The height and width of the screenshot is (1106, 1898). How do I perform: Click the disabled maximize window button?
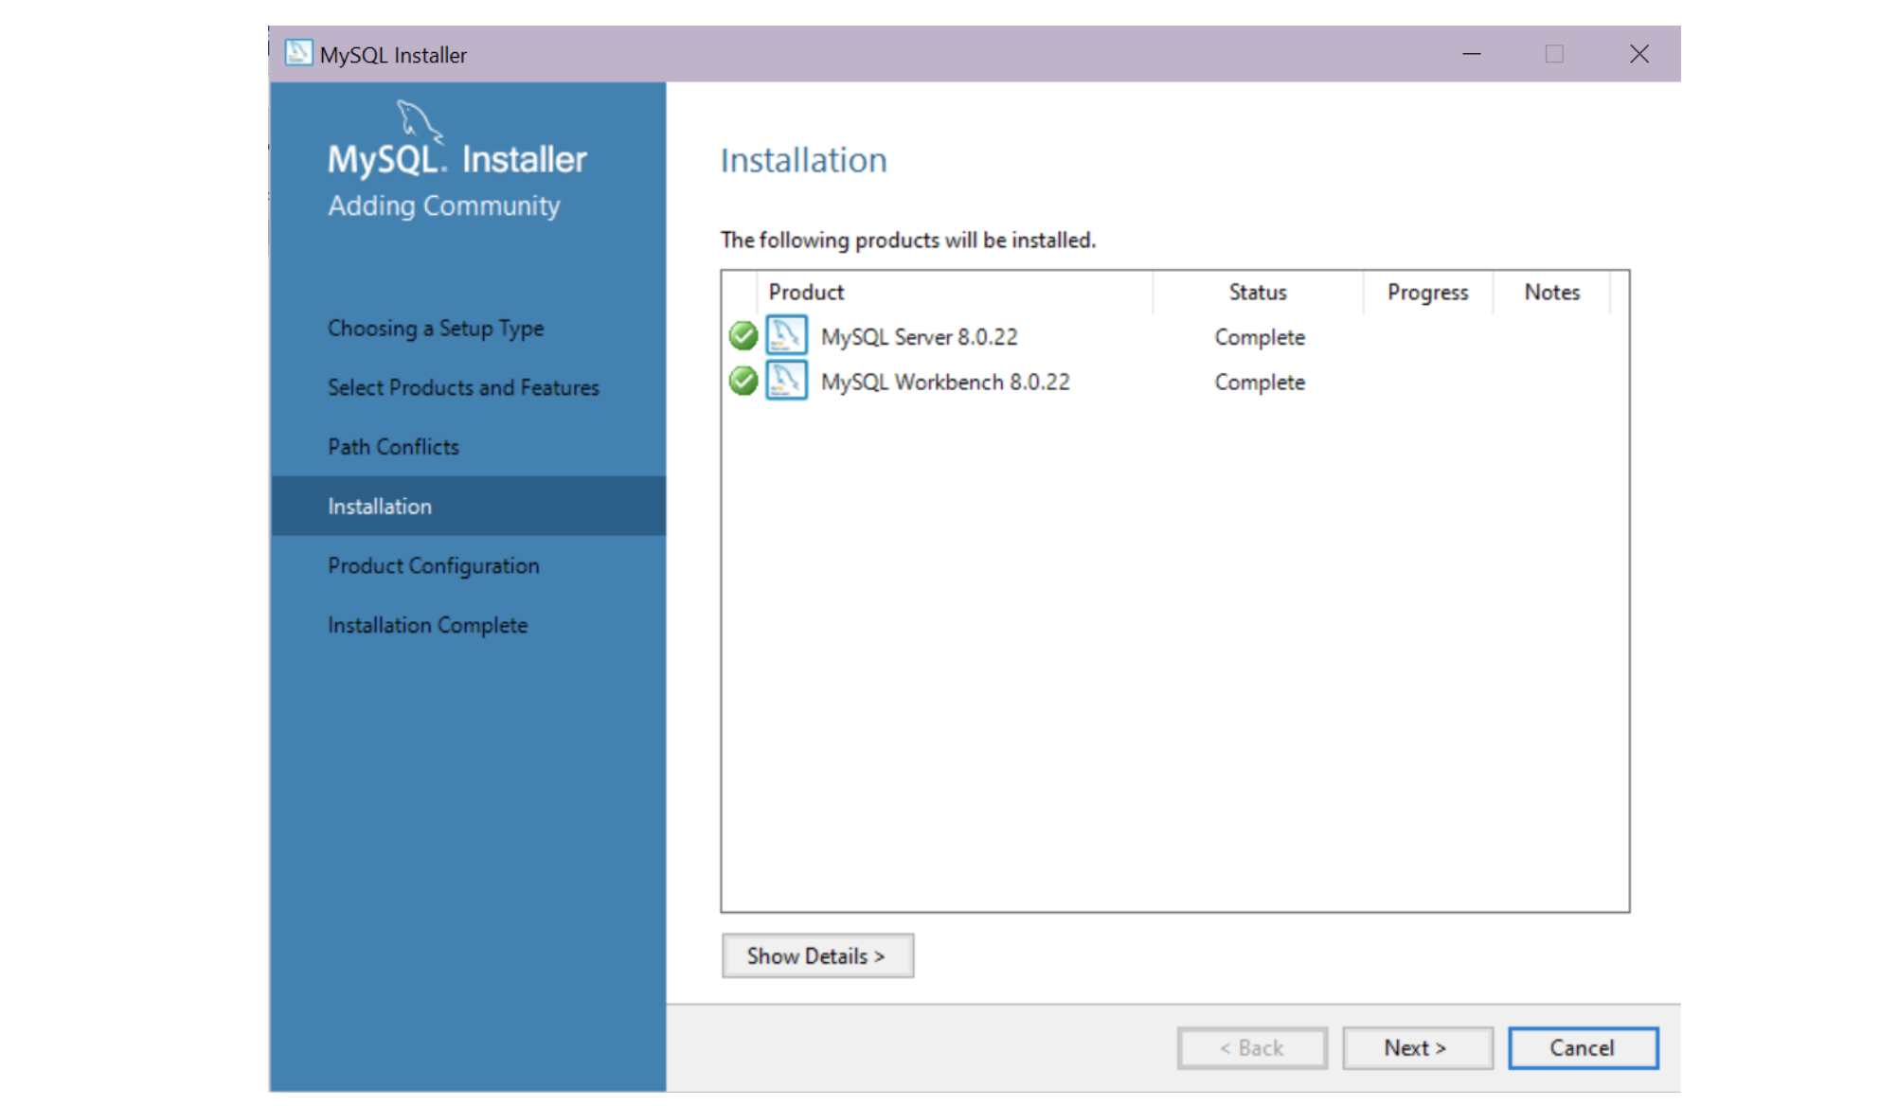[x=1554, y=54]
